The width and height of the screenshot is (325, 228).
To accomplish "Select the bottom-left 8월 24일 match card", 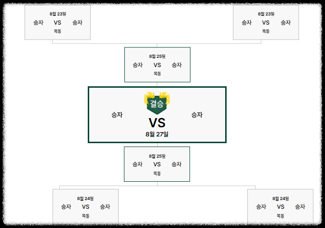I will [x=86, y=206].
